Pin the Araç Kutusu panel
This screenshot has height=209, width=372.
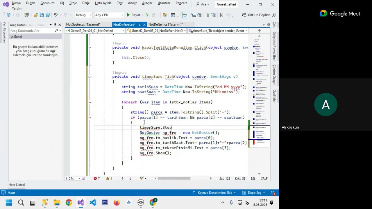pyautogui.click(x=55, y=25)
